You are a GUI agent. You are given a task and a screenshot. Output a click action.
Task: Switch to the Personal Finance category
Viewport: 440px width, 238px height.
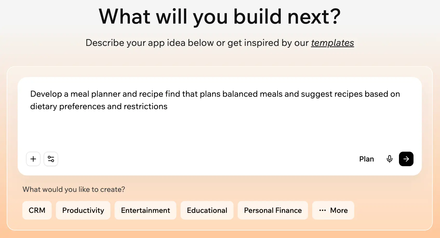coord(273,210)
